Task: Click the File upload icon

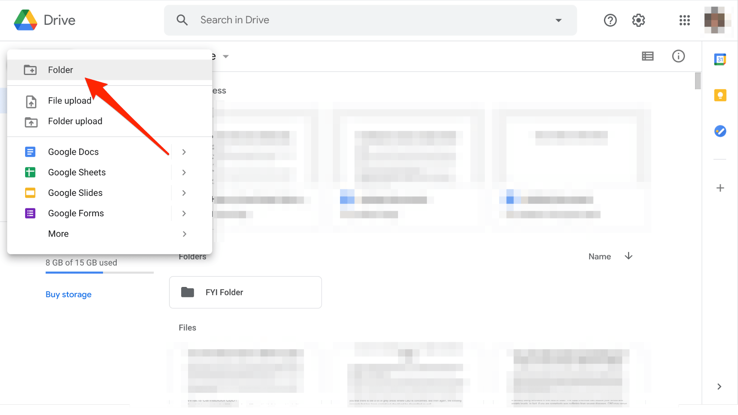Action: pyautogui.click(x=31, y=101)
